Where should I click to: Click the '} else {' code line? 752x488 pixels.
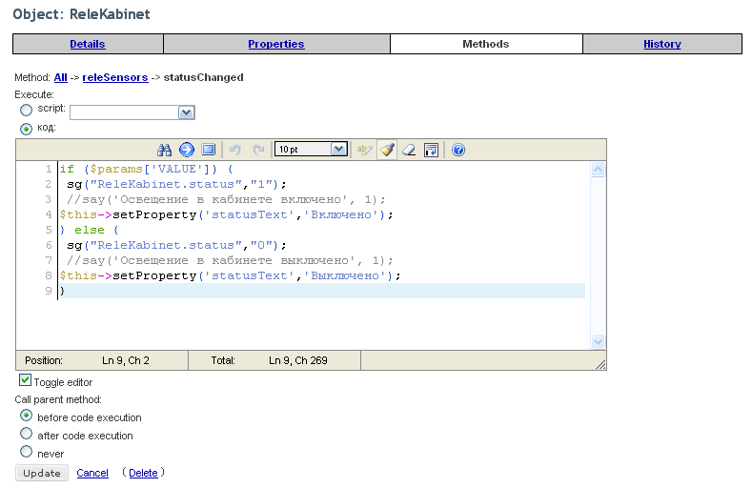90,230
